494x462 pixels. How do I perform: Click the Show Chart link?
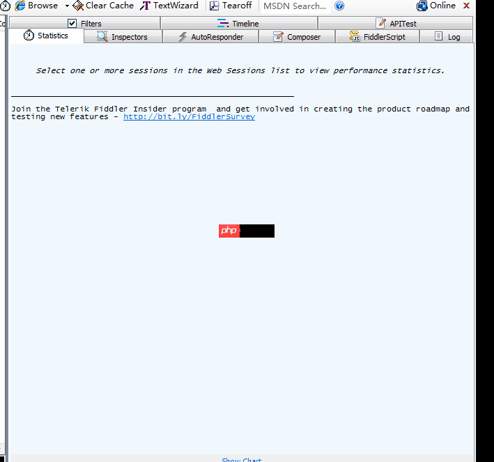[x=242, y=459]
